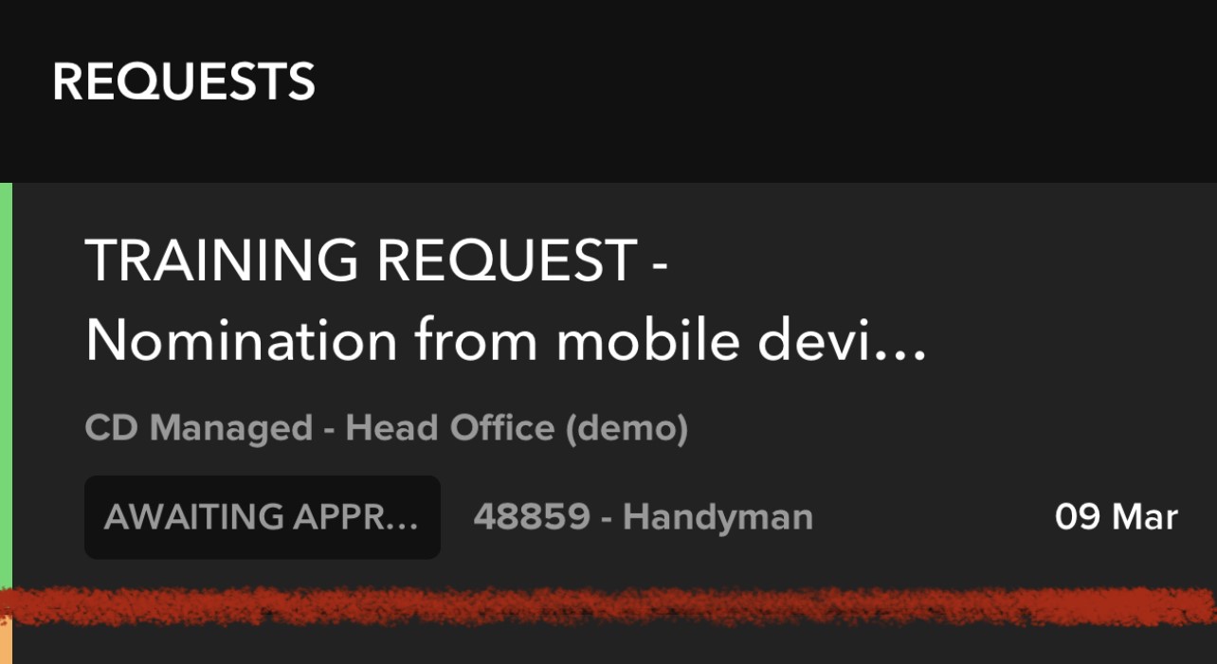Click the red scribbled divider line
The image size is (1217, 664).
tap(608, 605)
